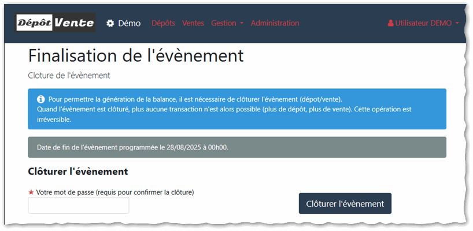Expand the Utilisateur DEMO user menu
This screenshot has height=231, width=473.
[423, 24]
